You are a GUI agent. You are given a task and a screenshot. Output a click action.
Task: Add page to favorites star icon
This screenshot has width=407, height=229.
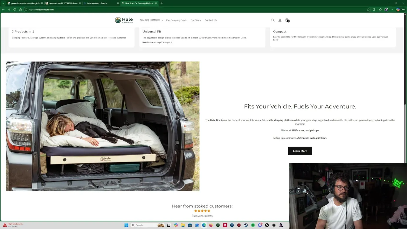(368, 10)
